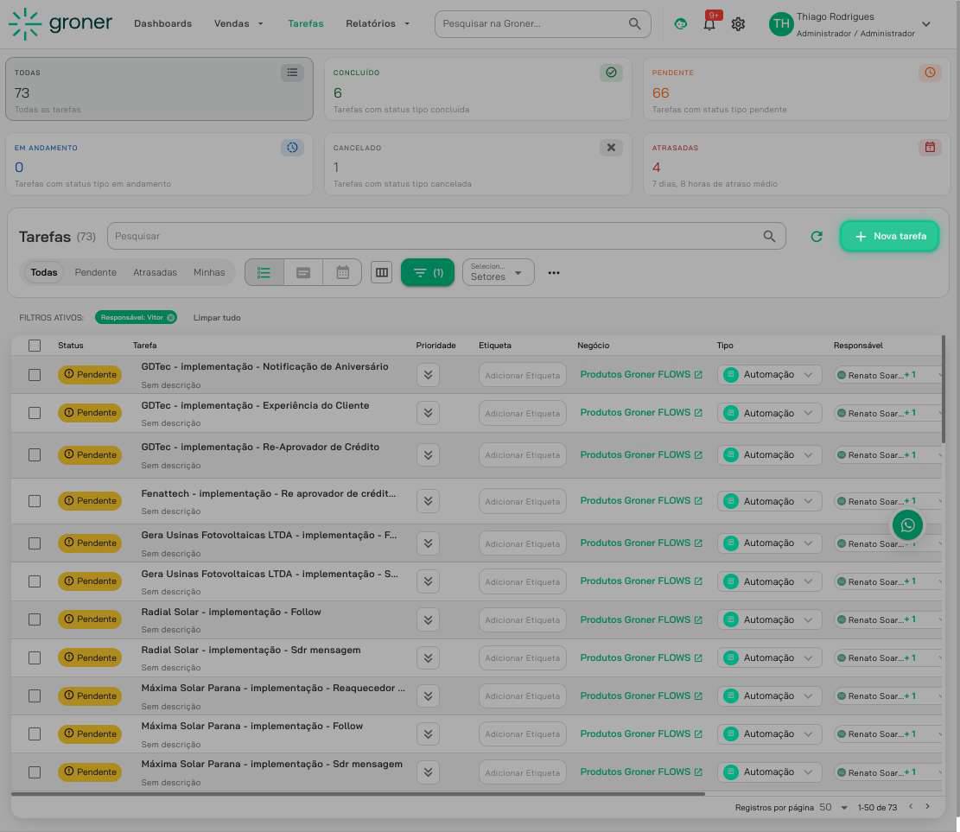This screenshot has height=832, width=960.
Task: Open the notifications bell icon
Action: pyautogui.click(x=709, y=24)
